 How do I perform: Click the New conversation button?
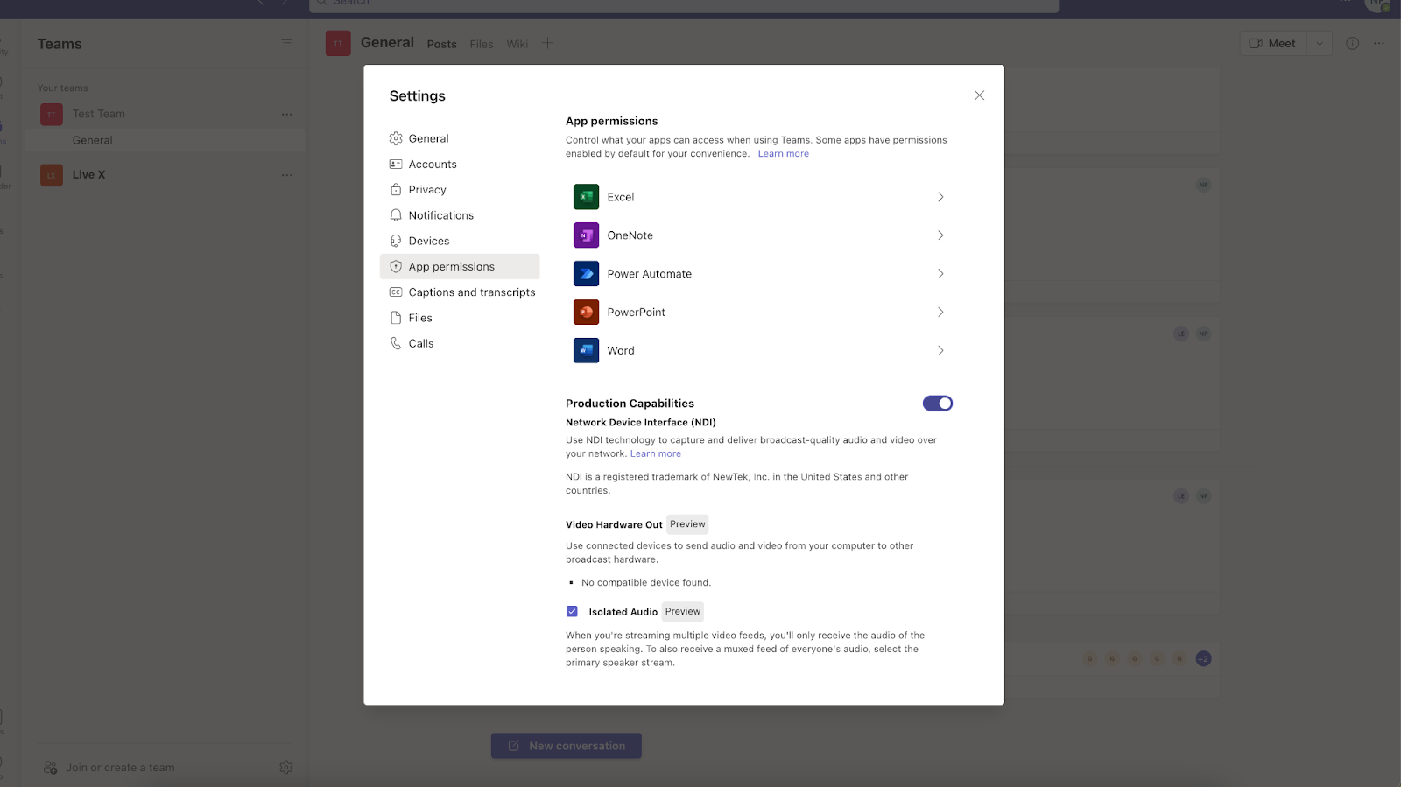pos(567,746)
